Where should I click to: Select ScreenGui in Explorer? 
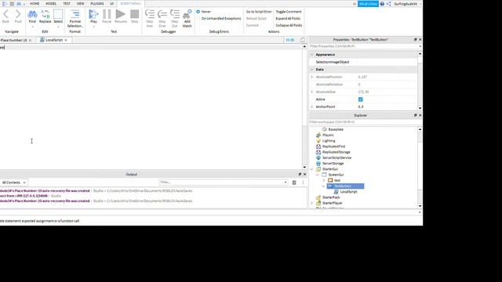[336, 175]
